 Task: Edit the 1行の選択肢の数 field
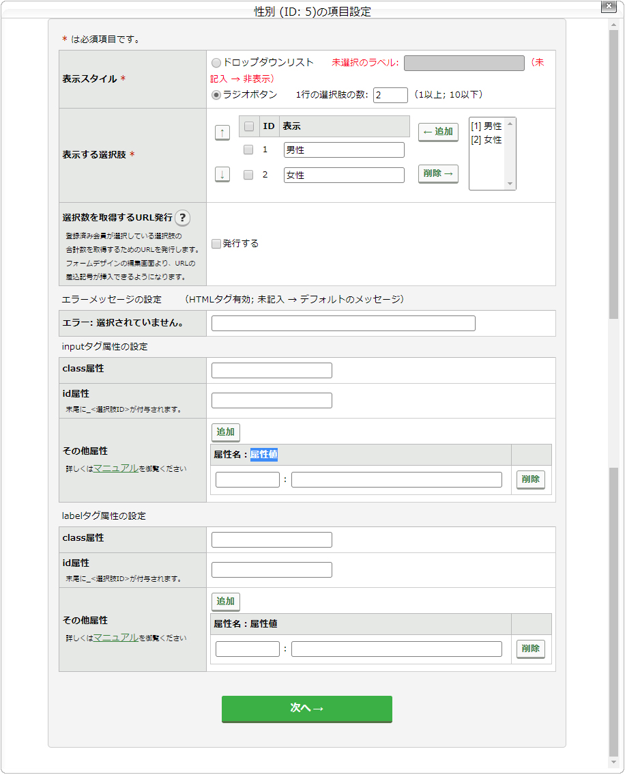390,95
